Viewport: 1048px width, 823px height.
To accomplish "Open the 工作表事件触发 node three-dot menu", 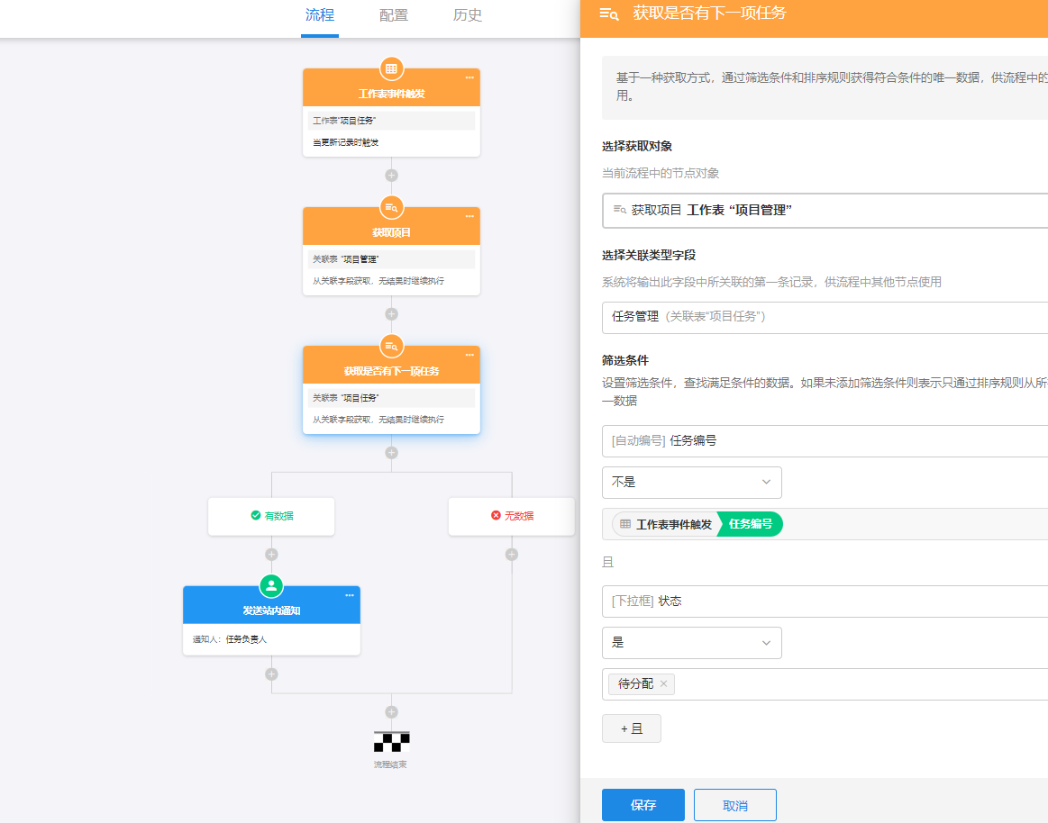I will pos(469,78).
